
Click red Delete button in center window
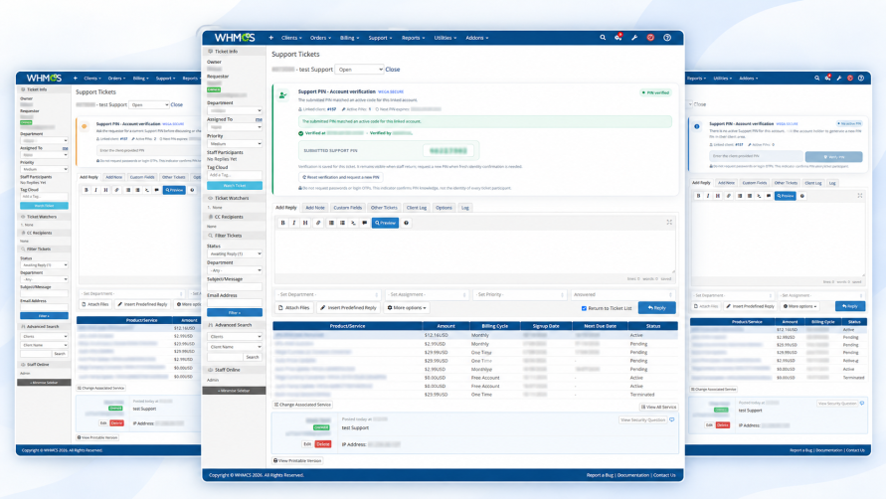pyautogui.click(x=322, y=444)
